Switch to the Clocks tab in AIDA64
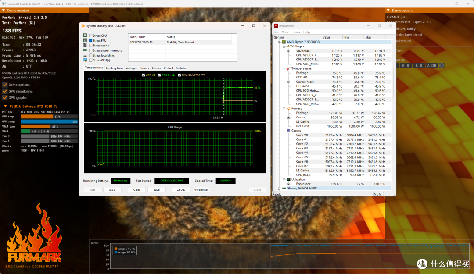Screen dimensions: 474x274 [x=156, y=68]
